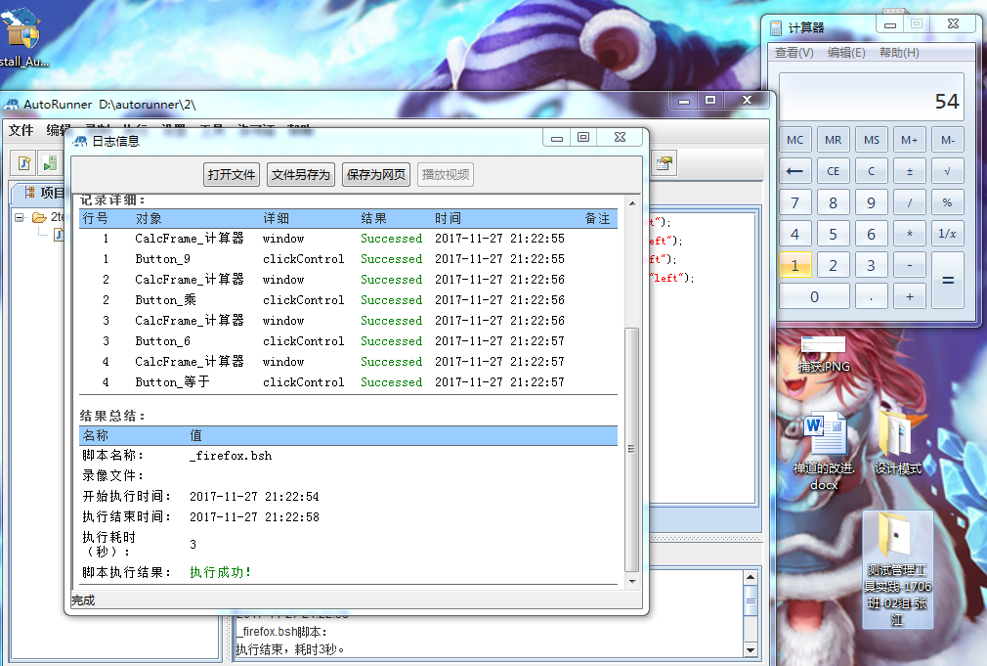Click digit 2 in Calculator
The image size is (987, 666).
[833, 265]
